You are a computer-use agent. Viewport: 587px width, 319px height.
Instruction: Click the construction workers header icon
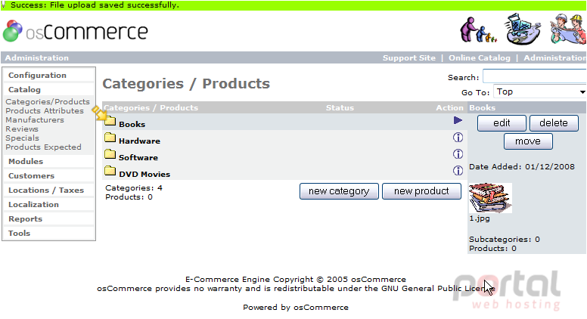coord(568,29)
